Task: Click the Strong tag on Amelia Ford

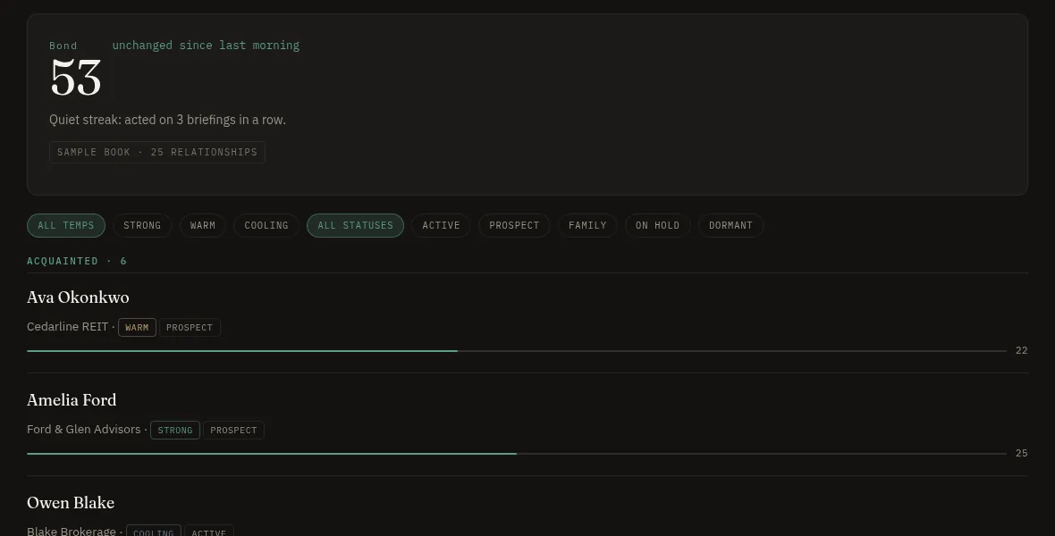Action: (x=175, y=431)
